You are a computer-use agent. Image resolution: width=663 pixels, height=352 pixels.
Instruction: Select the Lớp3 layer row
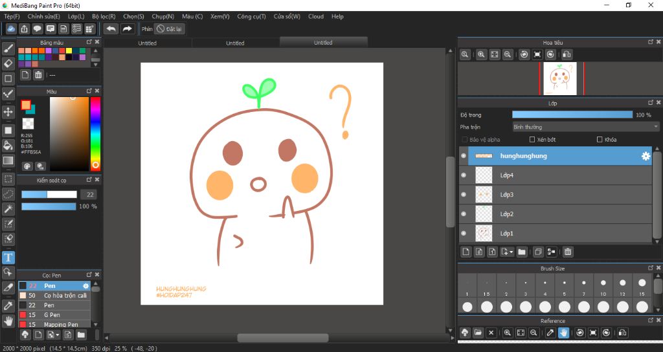[x=555, y=194]
